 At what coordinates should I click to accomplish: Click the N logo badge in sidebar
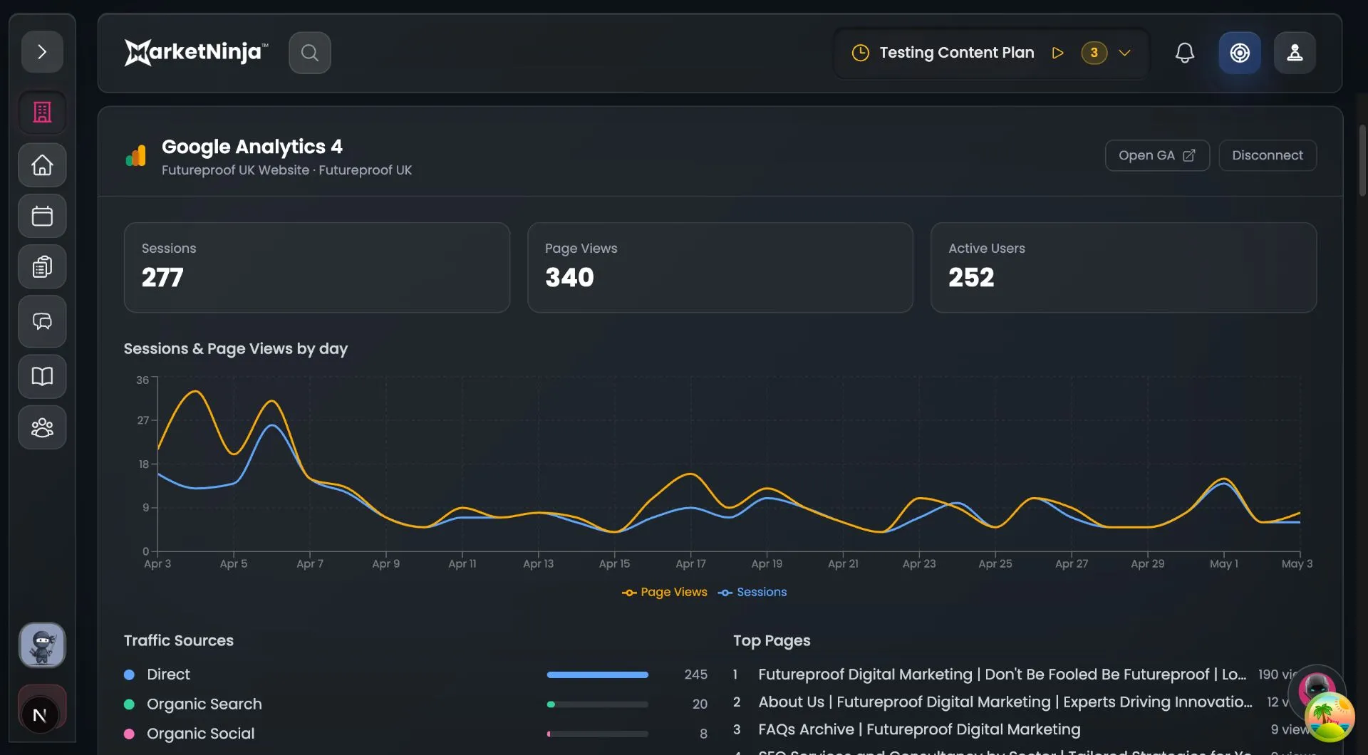pos(41,715)
